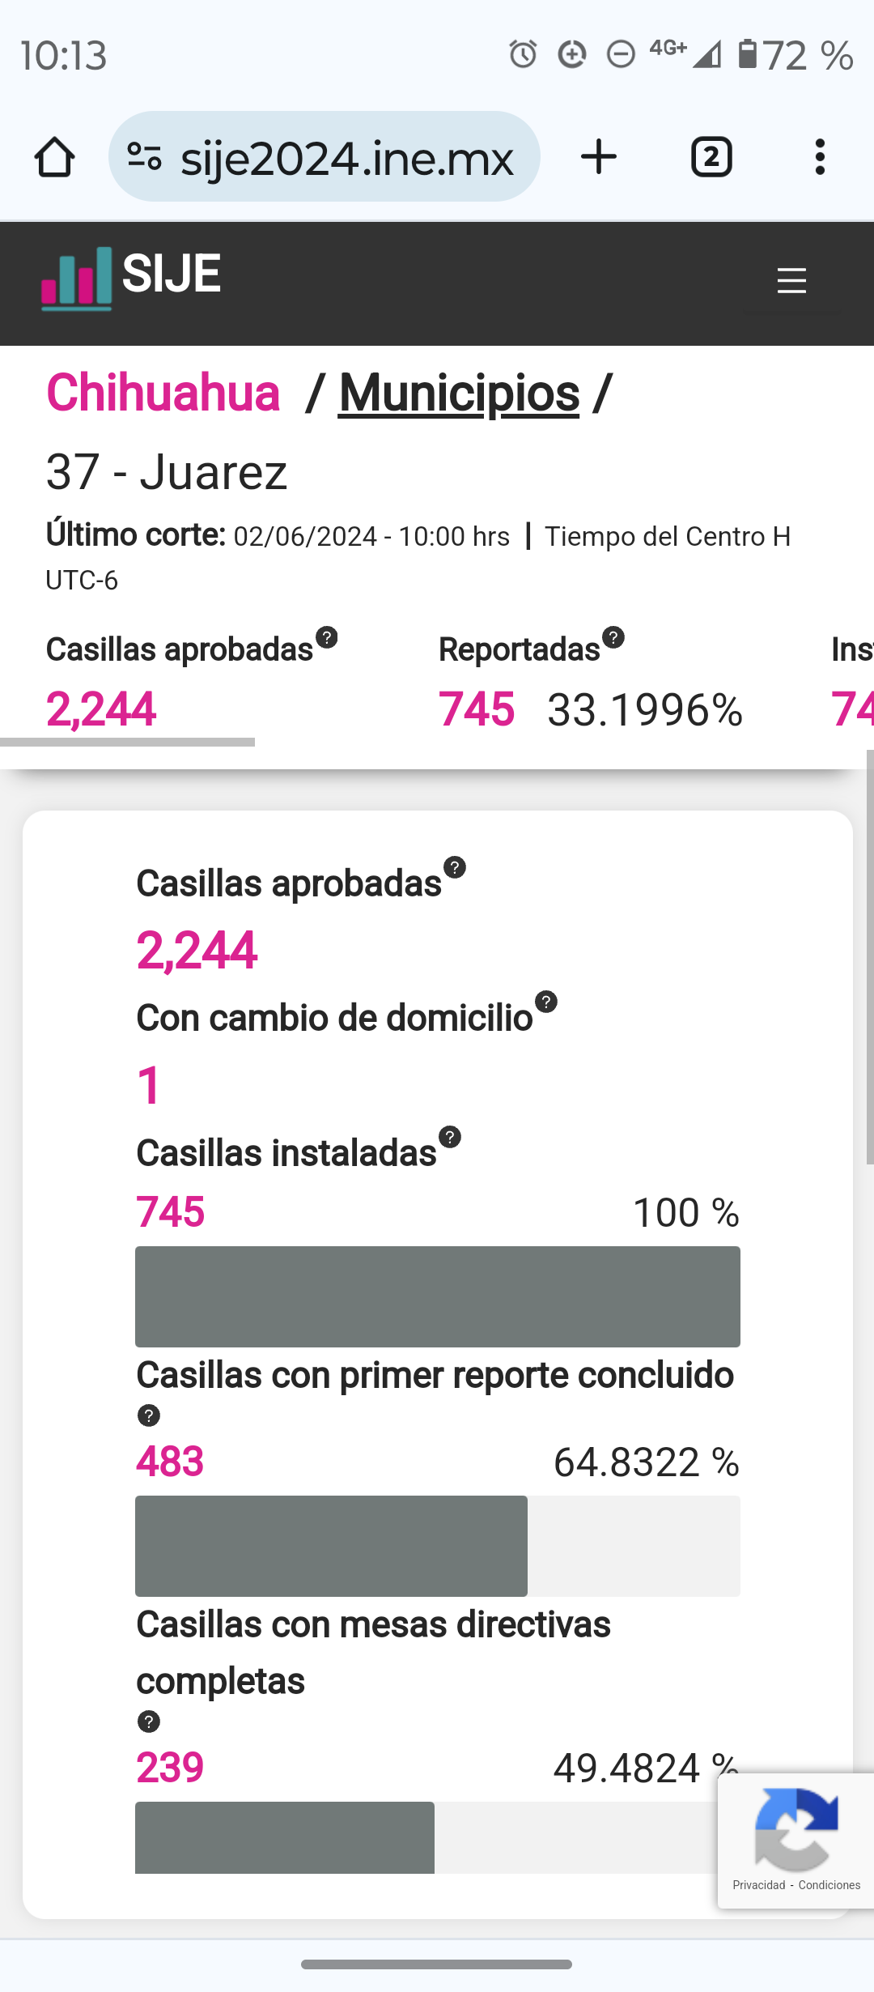Go to Chihuahua breadcrumb
This screenshot has height=1992, width=874.
(x=163, y=394)
